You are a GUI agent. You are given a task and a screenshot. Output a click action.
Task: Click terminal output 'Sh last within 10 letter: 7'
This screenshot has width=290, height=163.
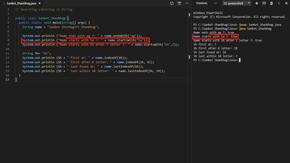pos(215,56)
